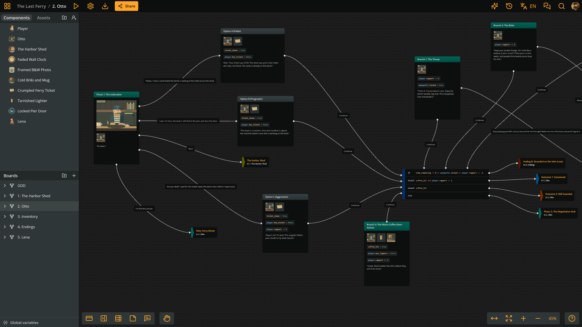The height and width of the screenshot is (327, 582).
Task: Add a new board with plus
Action: pyautogui.click(x=74, y=176)
